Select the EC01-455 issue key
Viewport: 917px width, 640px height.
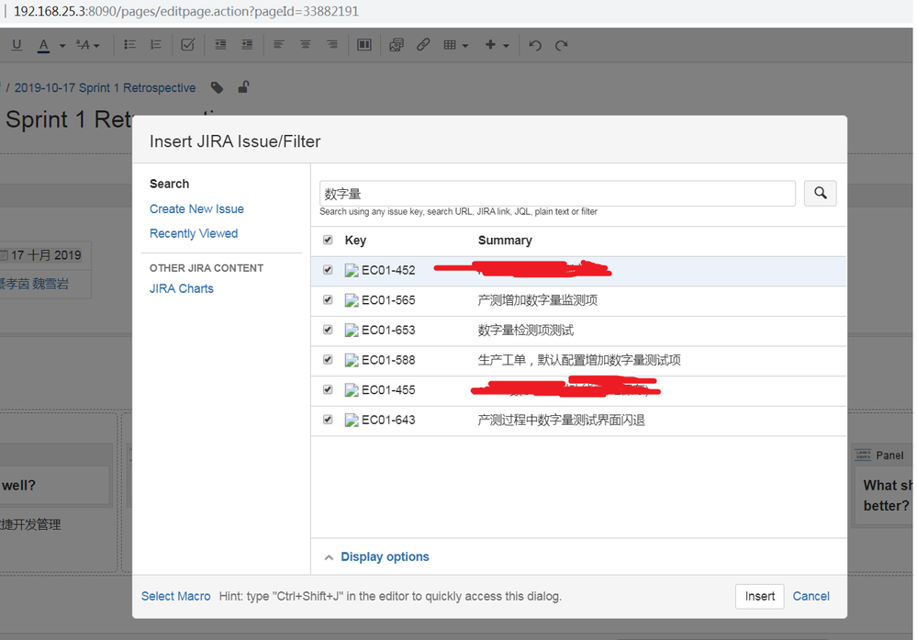pyautogui.click(x=388, y=389)
